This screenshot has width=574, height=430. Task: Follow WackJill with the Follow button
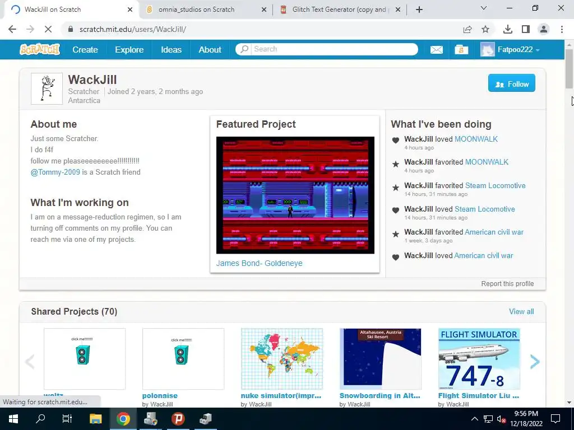click(511, 83)
